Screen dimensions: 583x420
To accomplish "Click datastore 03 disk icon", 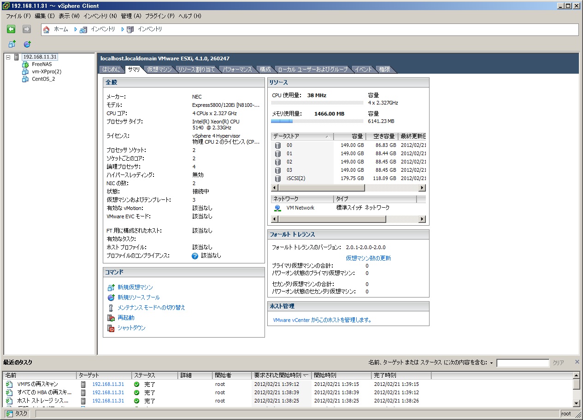I will [x=277, y=170].
